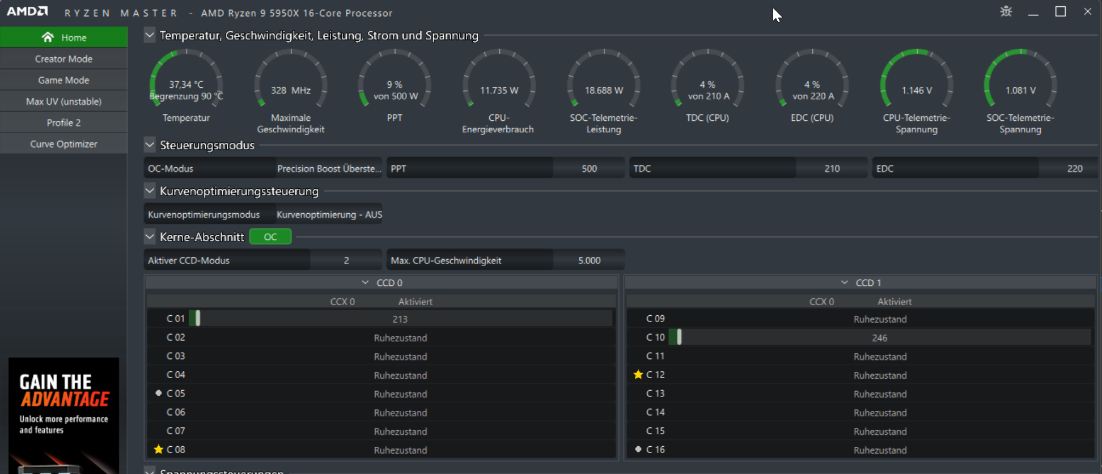
Task: Click the Precision Boost Overdrive mode value
Action: coord(329,168)
